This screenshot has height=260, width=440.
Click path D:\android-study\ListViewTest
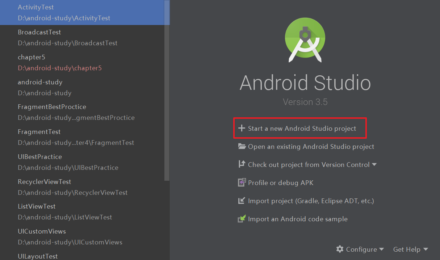coord(65,217)
